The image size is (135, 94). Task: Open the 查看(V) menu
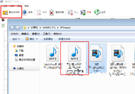click(36, 34)
